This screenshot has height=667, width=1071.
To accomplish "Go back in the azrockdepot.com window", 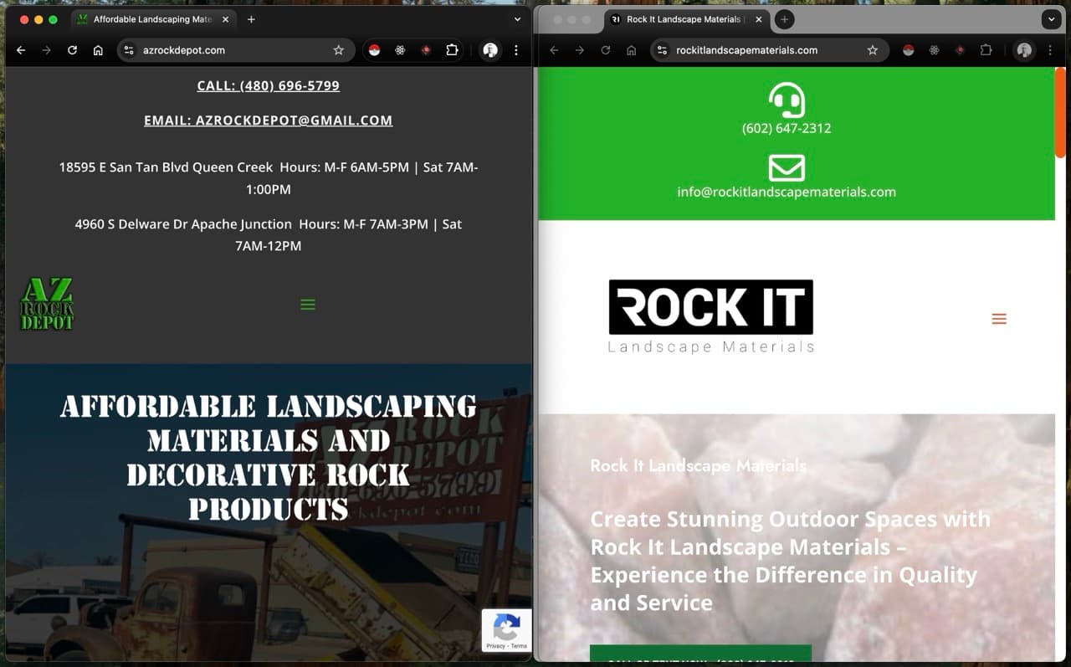I will pyautogui.click(x=21, y=50).
